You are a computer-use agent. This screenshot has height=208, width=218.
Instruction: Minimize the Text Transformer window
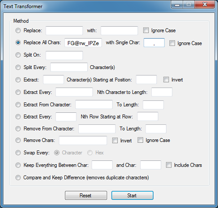tap(177, 5)
